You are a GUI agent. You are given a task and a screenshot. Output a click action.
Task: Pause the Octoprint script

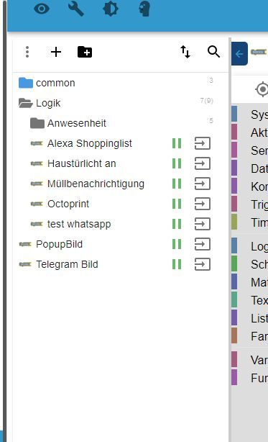pos(177,204)
